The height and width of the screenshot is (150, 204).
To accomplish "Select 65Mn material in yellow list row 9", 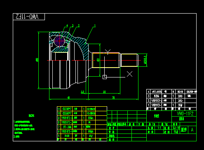I will pyautogui.click(x=91, y=118).
